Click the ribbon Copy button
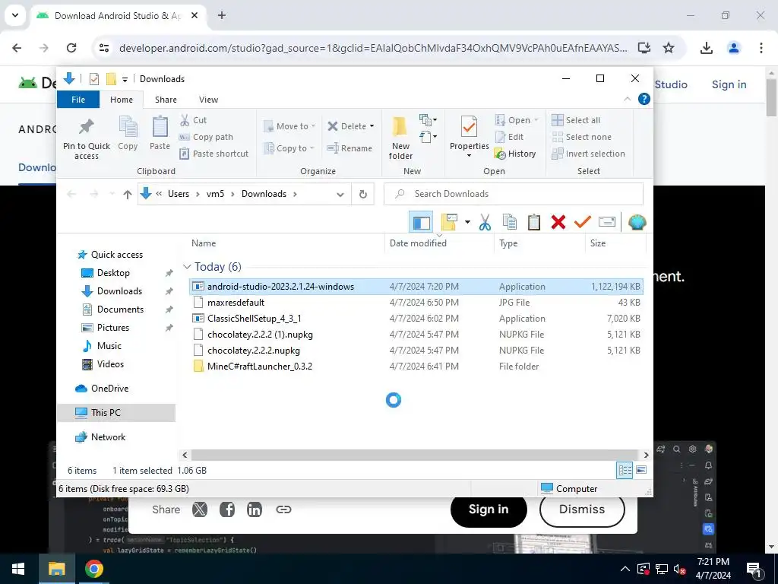Viewport: 778px width, 584px height. [128, 133]
